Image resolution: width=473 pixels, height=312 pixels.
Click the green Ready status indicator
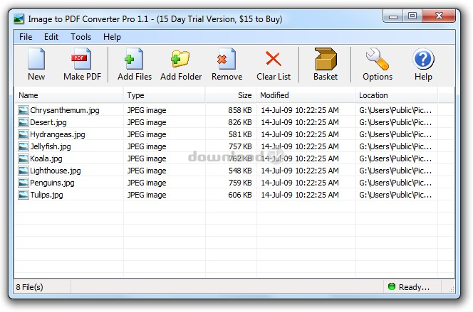pyautogui.click(x=392, y=286)
